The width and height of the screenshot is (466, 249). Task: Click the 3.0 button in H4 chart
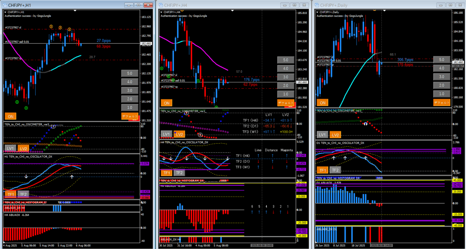[x=286, y=77]
